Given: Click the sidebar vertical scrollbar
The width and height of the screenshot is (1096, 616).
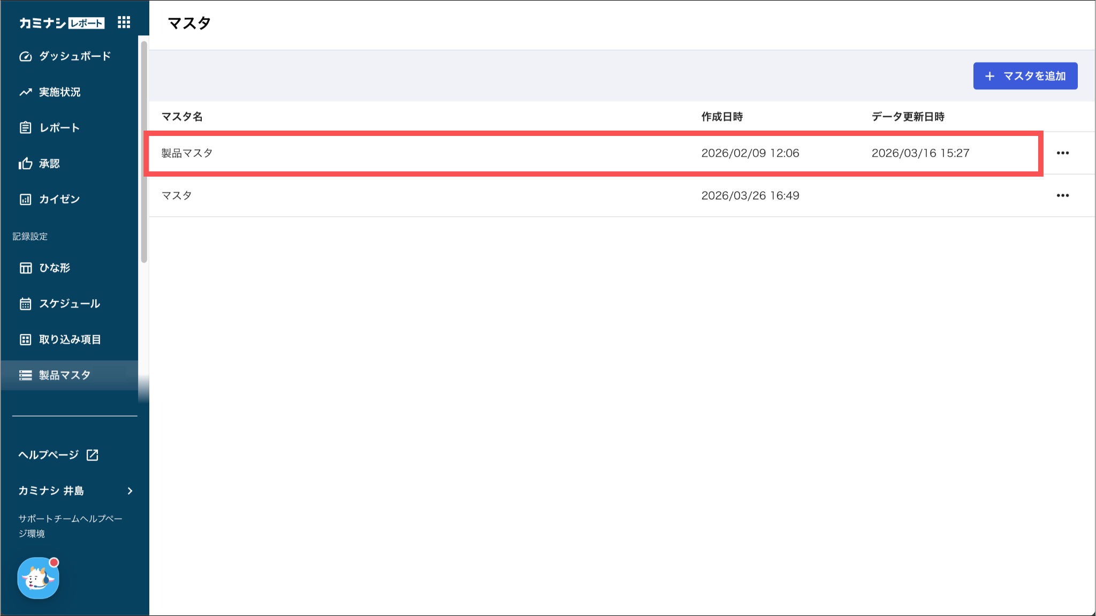Looking at the screenshot, I should tap(144, 152).
